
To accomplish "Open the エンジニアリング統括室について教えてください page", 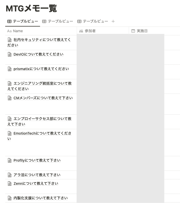I will 40,86.
